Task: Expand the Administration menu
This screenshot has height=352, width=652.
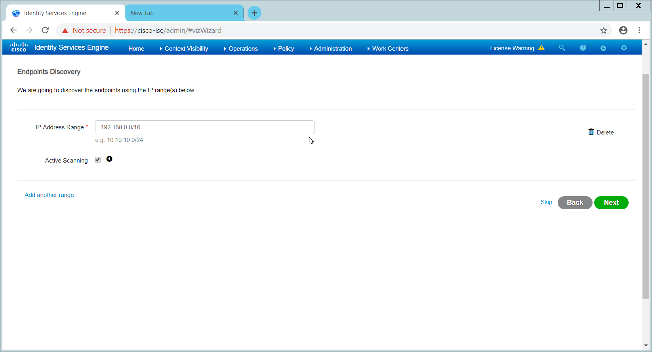Action: point(332,49)
